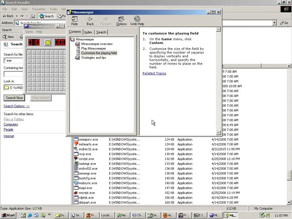292x219 pixels.
Task: Click the Up folder icon in Search Results toolbar
Action: click(x=33, y=16)
